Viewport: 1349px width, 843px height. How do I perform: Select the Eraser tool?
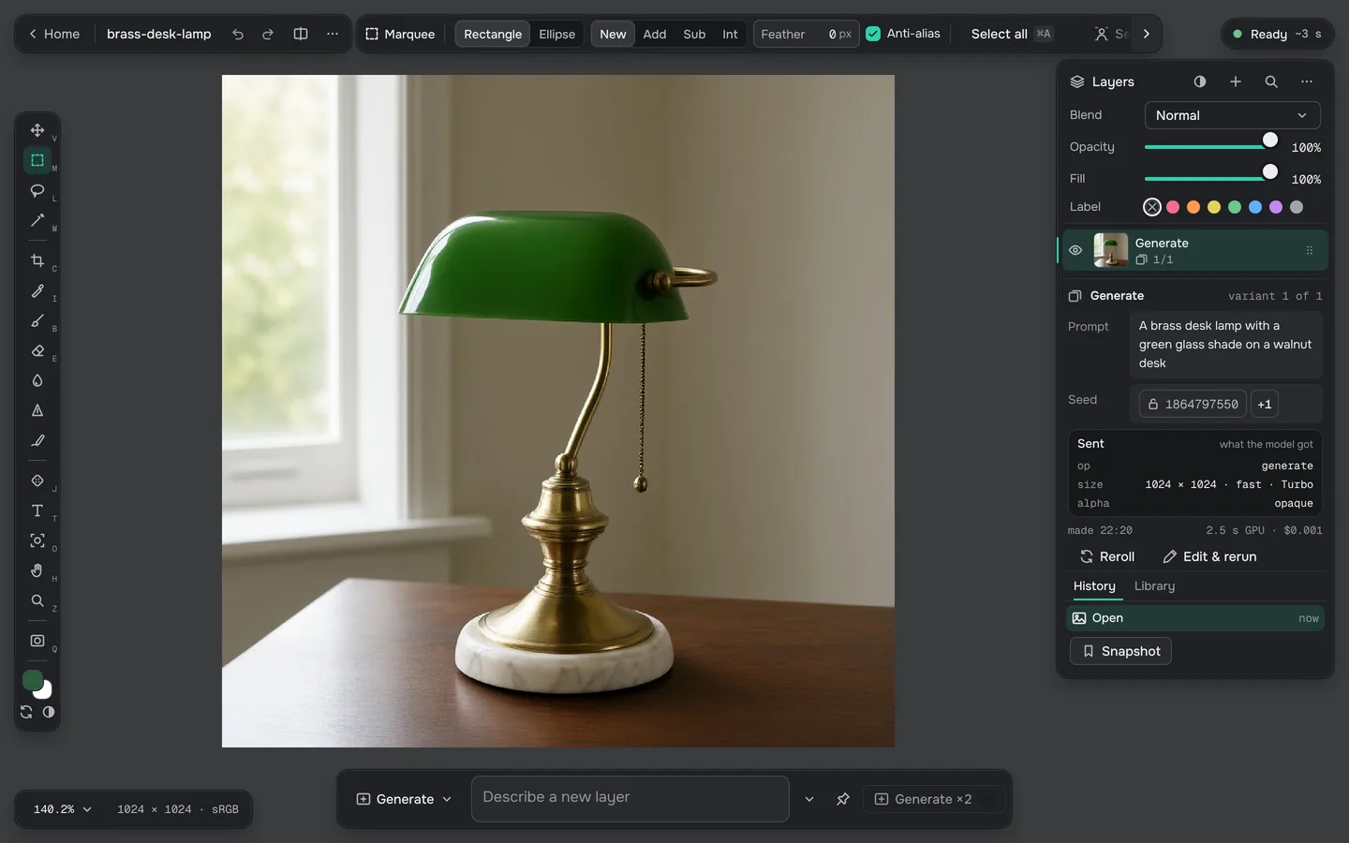pyautogui.click(x=37, y=350)
